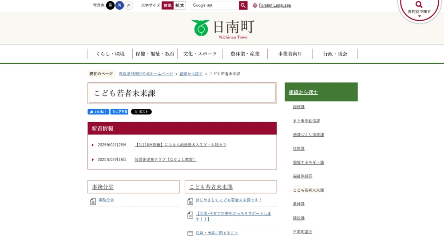This screenshot has width=444, height=239.
Task: Open the 行政・議会 navigation menu
Action: click(x=335, y=54)
